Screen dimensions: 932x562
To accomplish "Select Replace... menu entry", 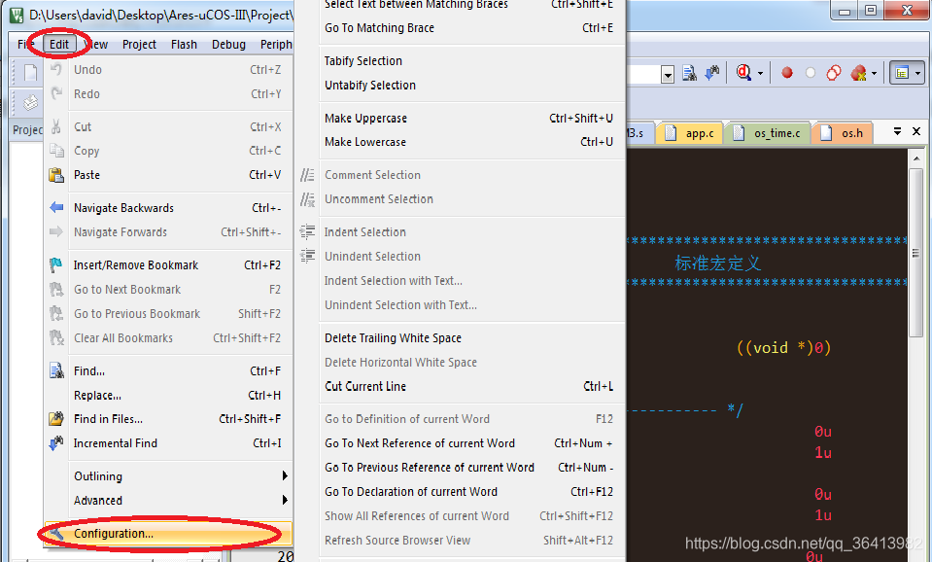I will (x=169, y=396).
